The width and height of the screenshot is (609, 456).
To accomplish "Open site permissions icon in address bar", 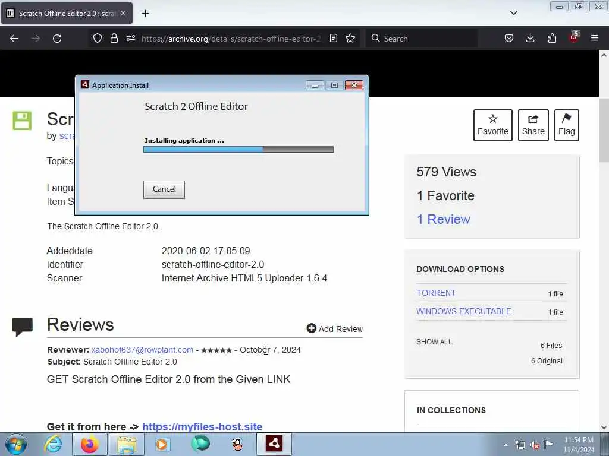I will (131, 38).
